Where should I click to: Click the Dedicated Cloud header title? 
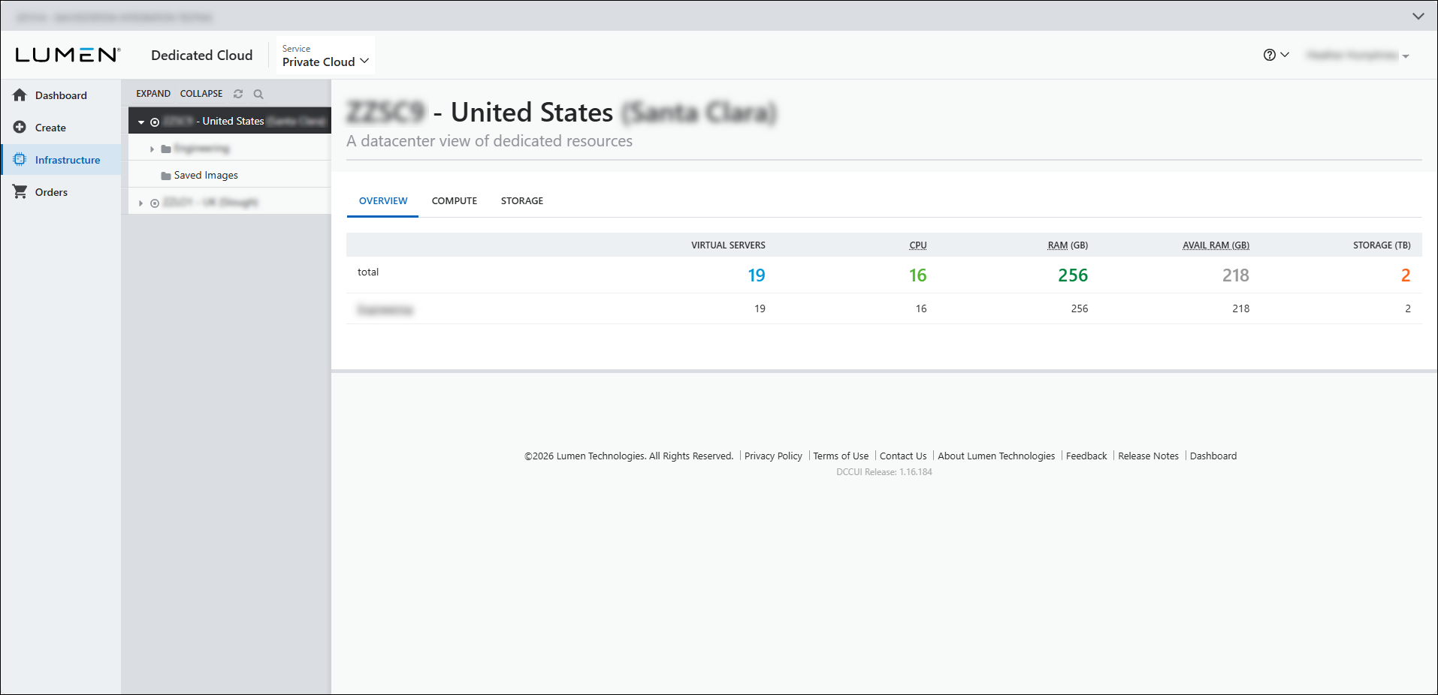coord(201,56)
